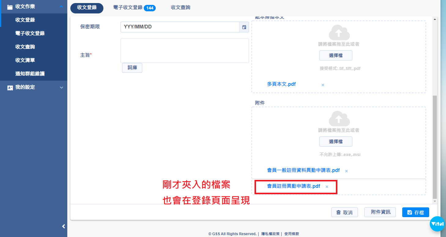Click into the 主旨 text area
The width and height of the screenshot is (446, 237).
click(184, 51)
